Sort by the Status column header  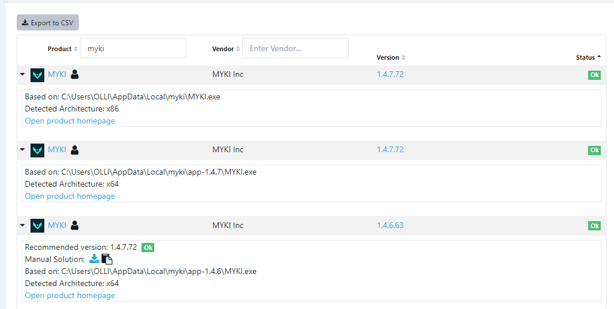(588, 57)
